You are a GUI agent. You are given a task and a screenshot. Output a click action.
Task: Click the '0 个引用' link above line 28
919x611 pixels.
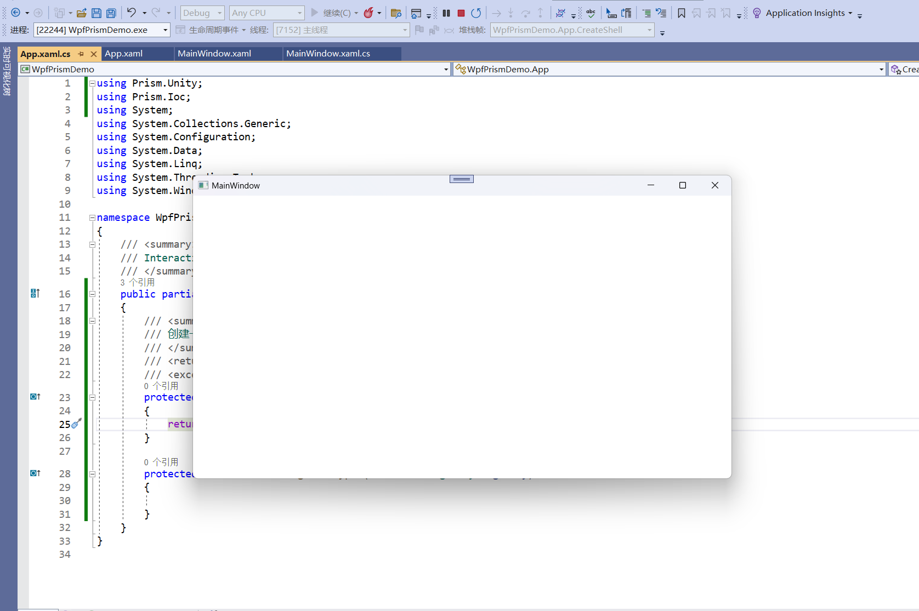tap(161, 462)
